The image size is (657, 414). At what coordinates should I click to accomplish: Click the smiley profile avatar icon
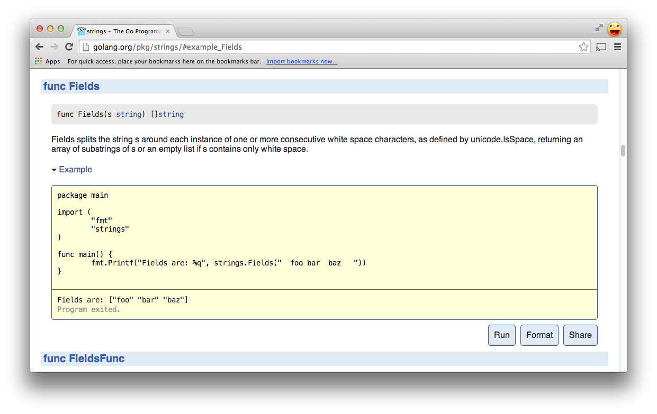click(x=614, y=29)
